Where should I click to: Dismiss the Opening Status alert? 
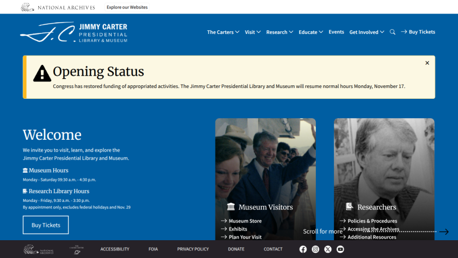point(427,63)
